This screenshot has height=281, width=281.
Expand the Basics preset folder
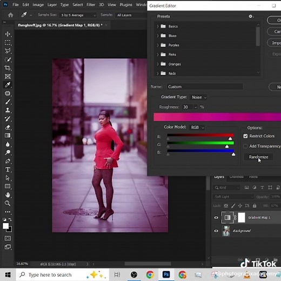pos(158,26)
